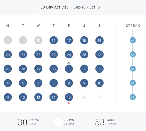Image resolution: width=146 pixels, height=131 pixels.
Task: Click the second week streak checkmark
Action: 133,54
